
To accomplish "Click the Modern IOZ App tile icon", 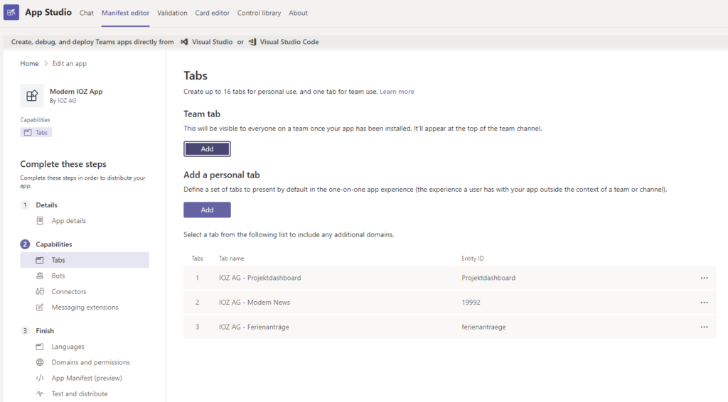I will coord(32,95).
